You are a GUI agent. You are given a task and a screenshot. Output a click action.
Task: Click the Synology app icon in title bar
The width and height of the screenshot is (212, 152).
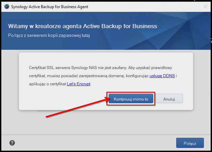click(6, 6)
